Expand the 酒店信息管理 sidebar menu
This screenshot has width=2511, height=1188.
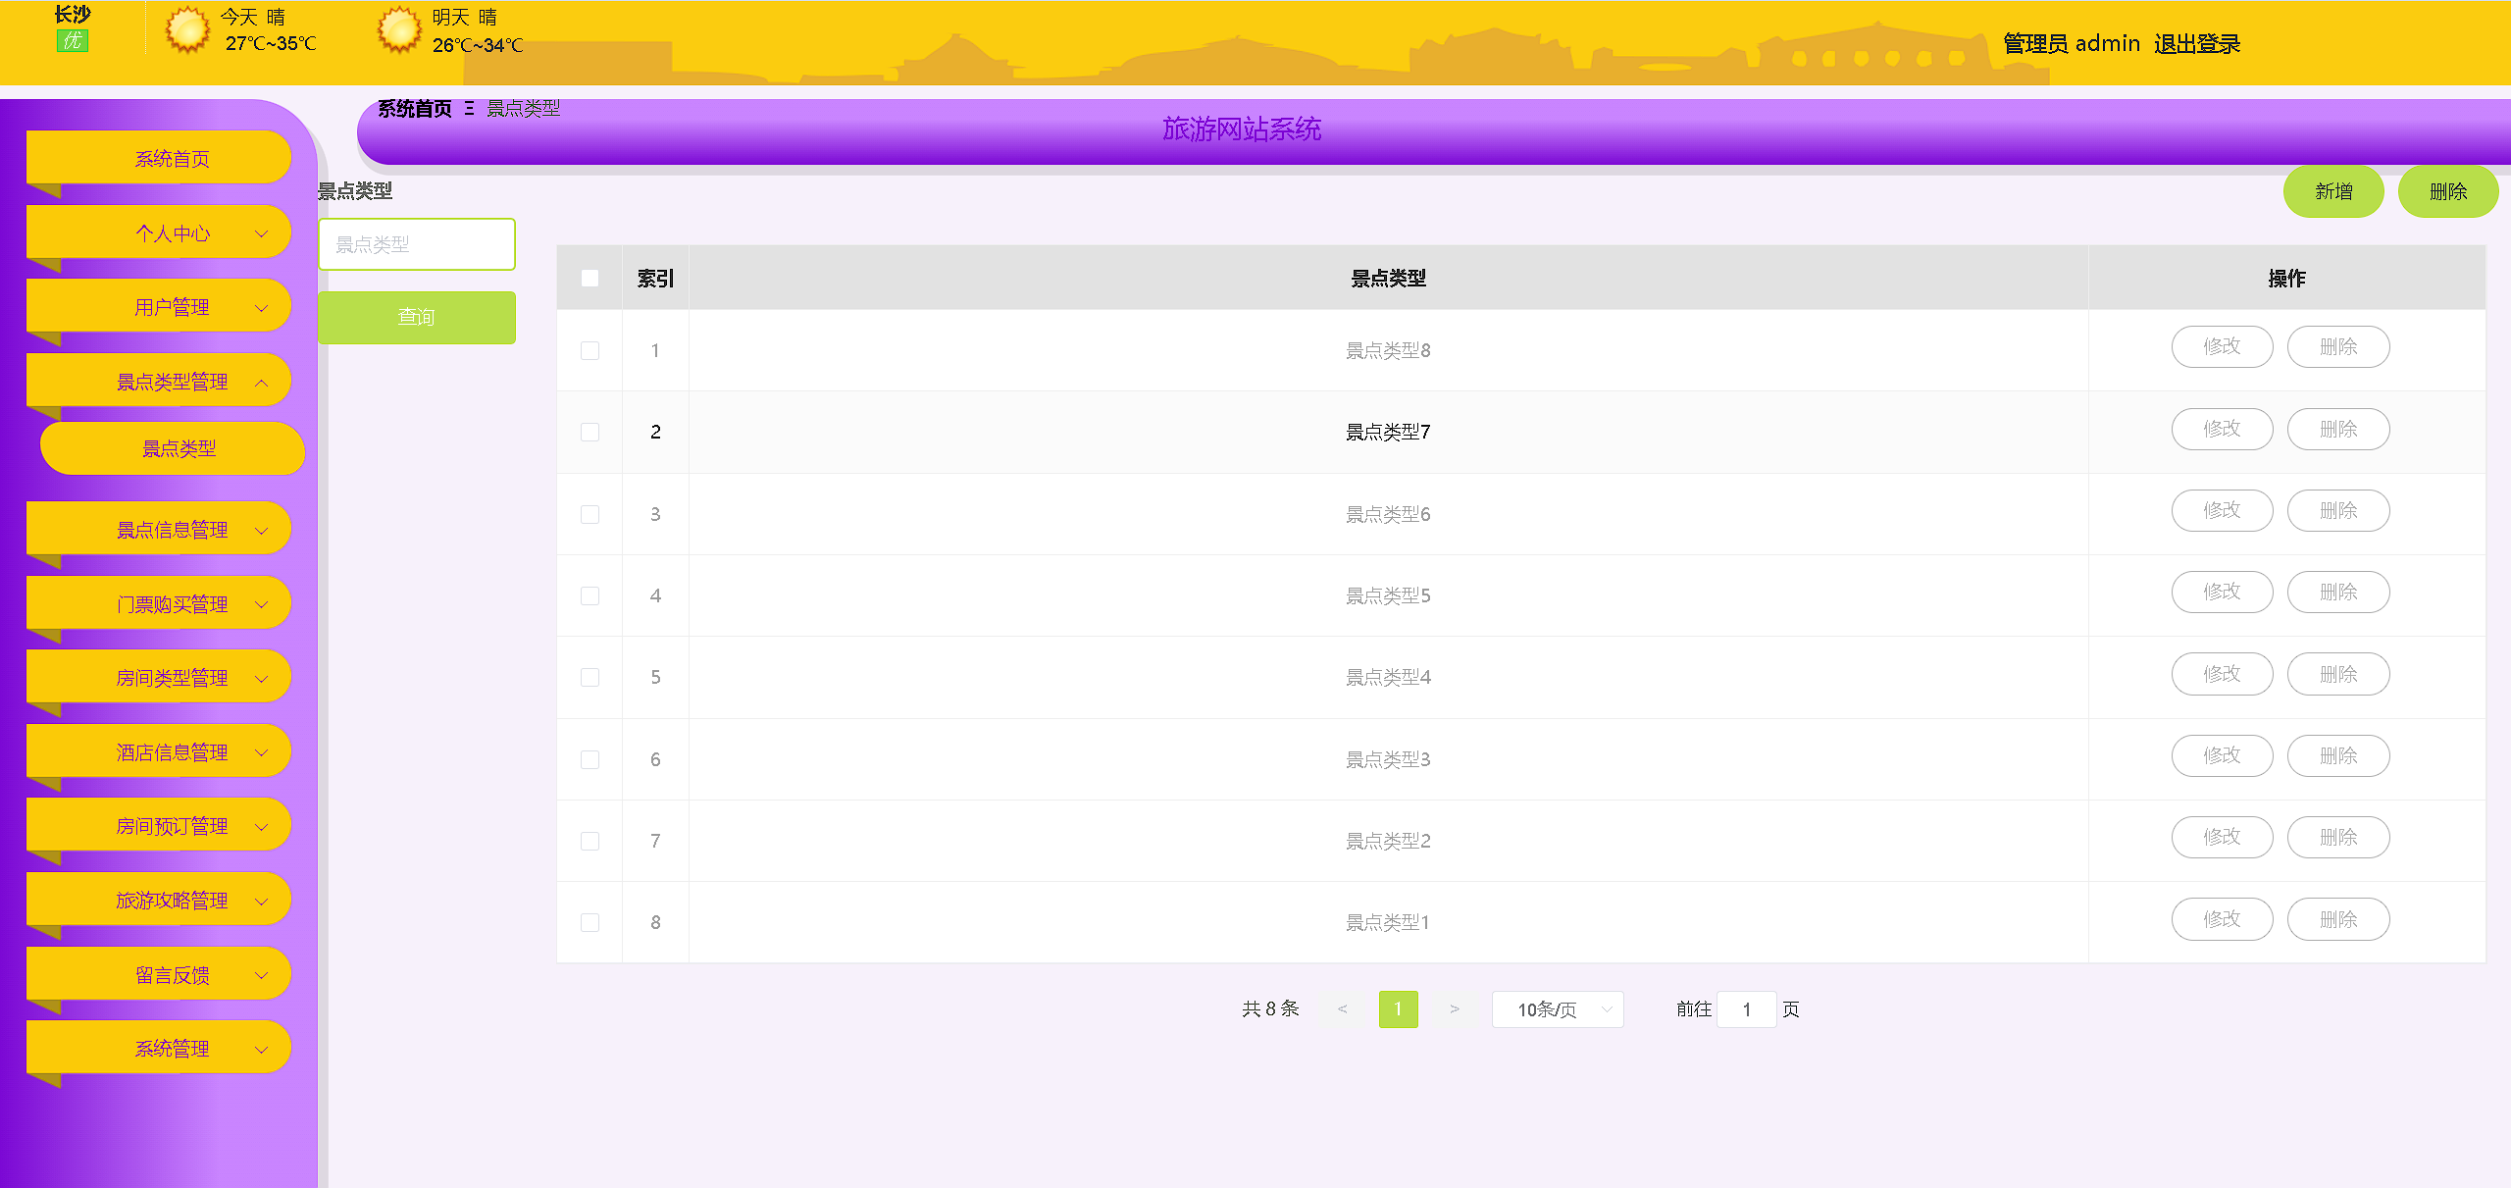tap(172, 752)
